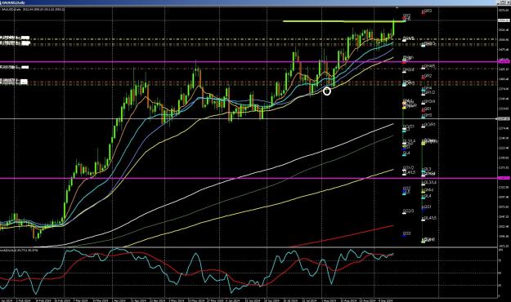This screenshot has width=511, height=302.
Task: Click the pQL3/L4 pivot level label
Action: click(430, 183)
